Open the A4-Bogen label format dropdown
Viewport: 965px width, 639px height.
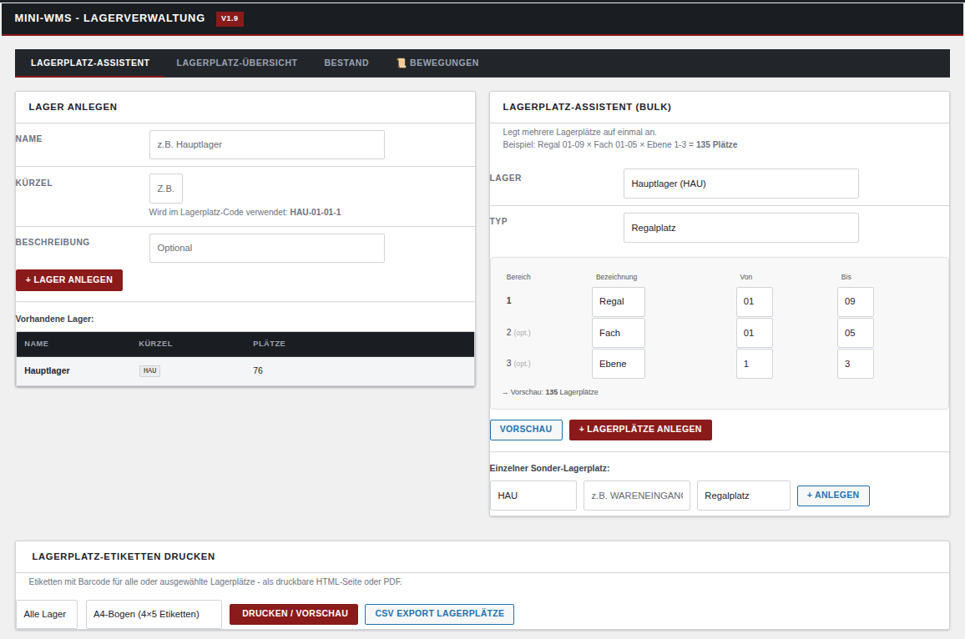coord(154,614)
